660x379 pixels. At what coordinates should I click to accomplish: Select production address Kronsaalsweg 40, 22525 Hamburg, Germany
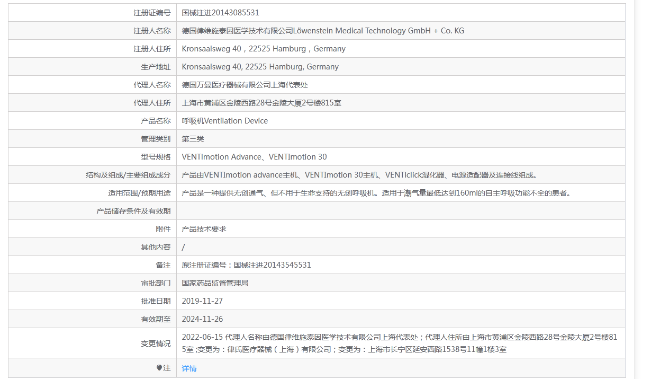(x=260, y=67)
